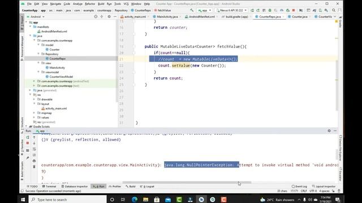
Task: Click the locate/scroll-from-source target icon in Project panel
Action: [96, 16]
